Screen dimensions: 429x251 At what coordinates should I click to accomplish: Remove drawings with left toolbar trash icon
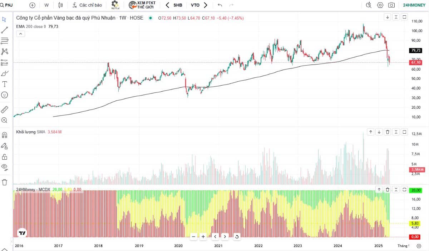(5, 182)
